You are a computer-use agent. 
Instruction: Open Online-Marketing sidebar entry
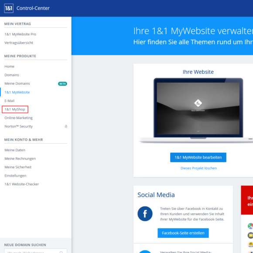click(19, 118)
